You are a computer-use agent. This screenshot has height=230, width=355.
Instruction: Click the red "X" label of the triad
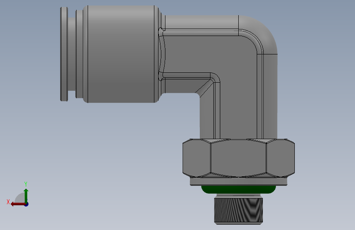[8, 202]
